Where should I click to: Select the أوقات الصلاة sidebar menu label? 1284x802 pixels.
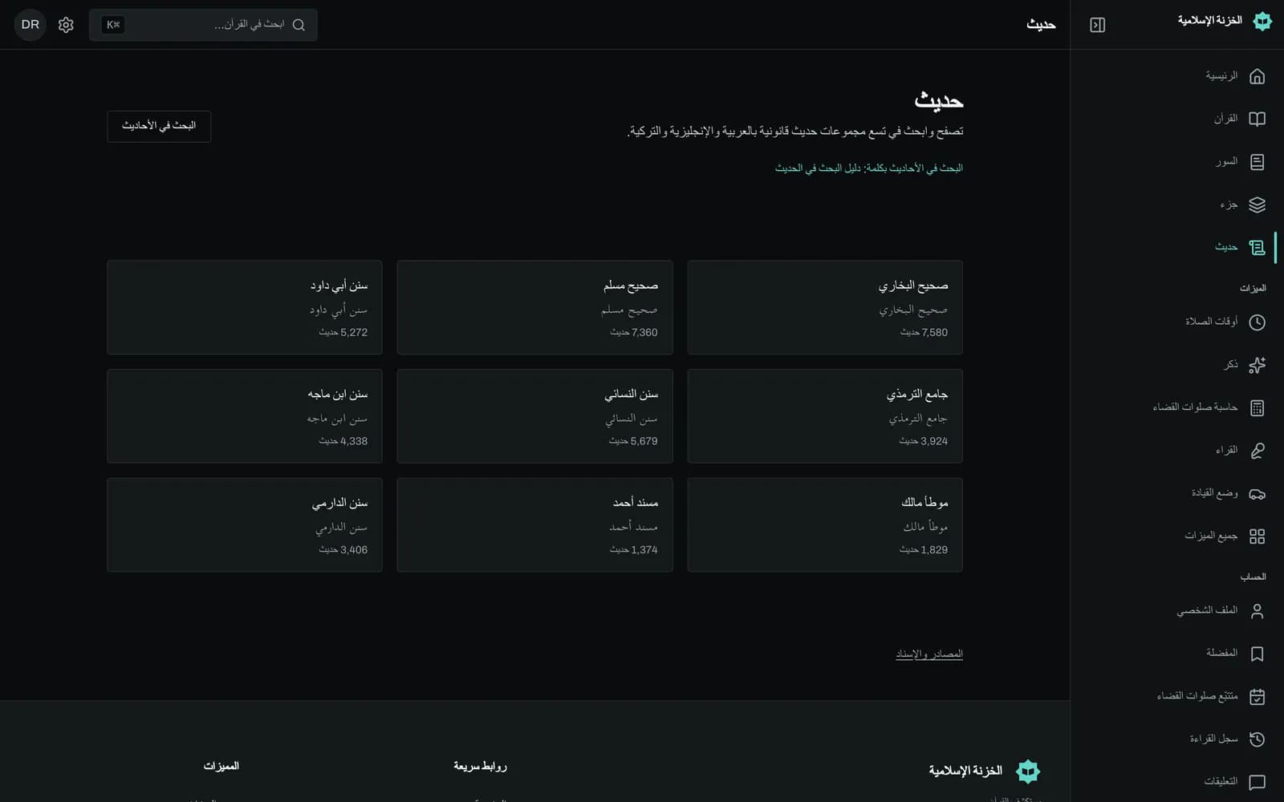(1211, 322)
